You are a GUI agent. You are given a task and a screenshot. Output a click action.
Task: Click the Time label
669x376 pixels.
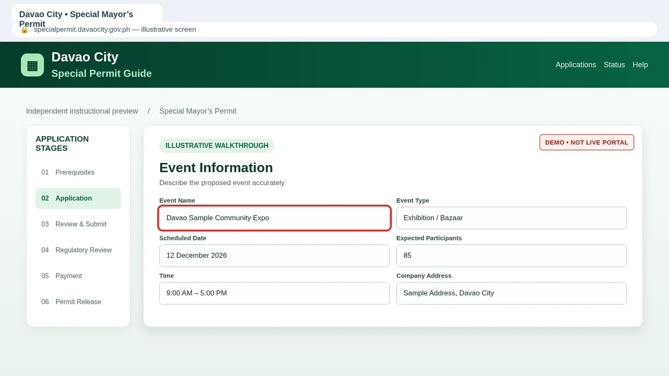(x=166, y=276)
